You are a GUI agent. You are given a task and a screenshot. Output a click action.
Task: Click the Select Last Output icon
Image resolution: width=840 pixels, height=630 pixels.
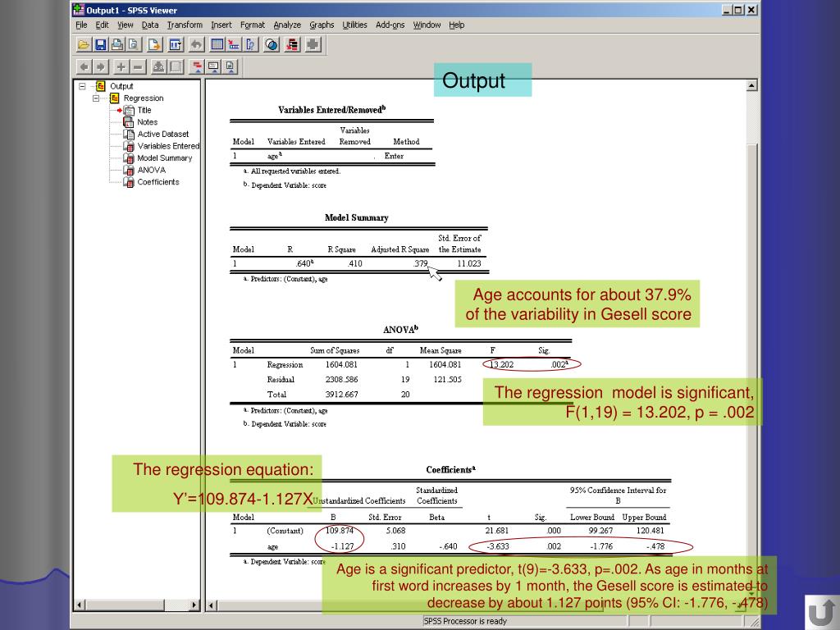pyautogui.click(x=292, y=44)
